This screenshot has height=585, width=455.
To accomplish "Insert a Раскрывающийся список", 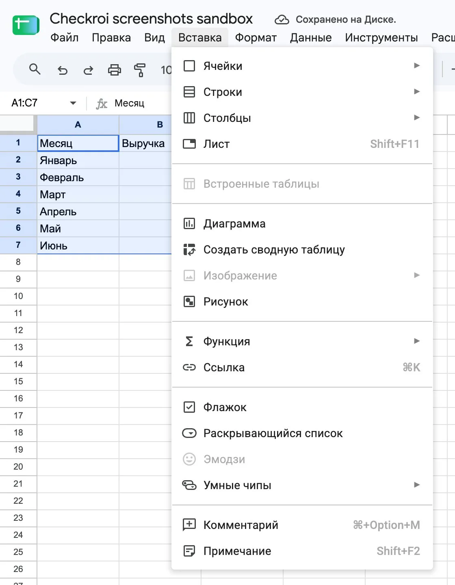I will coord(302,433).
